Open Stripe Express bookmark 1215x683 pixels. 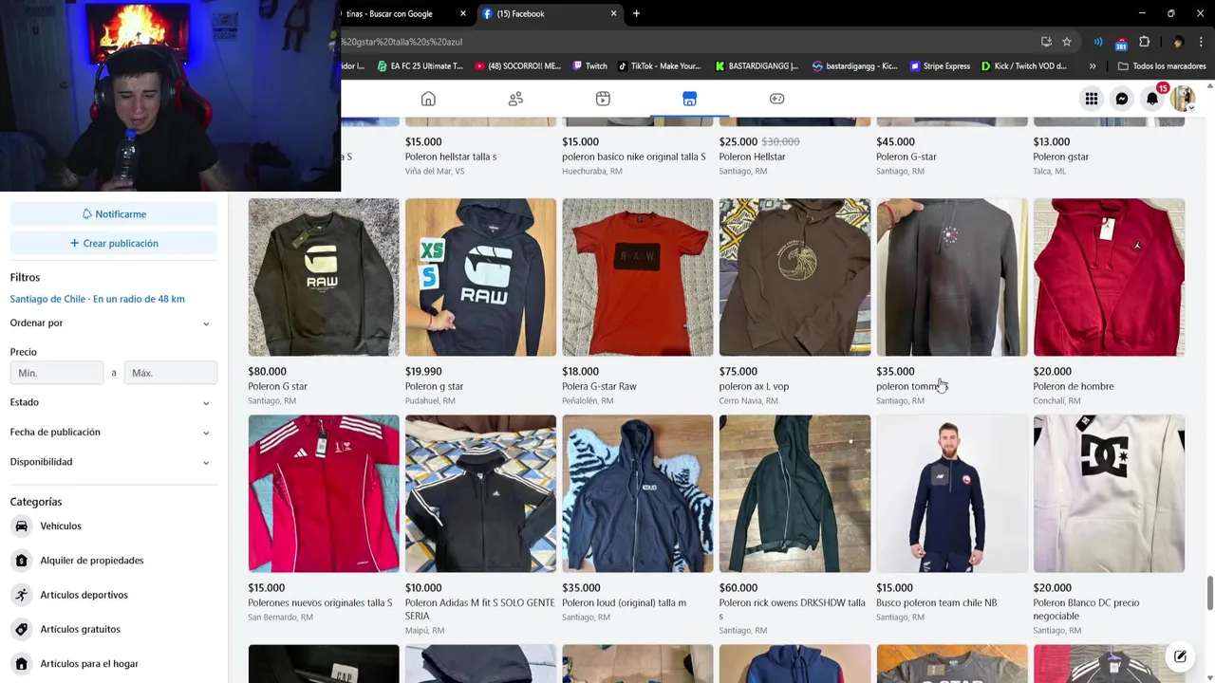[940, 66]
